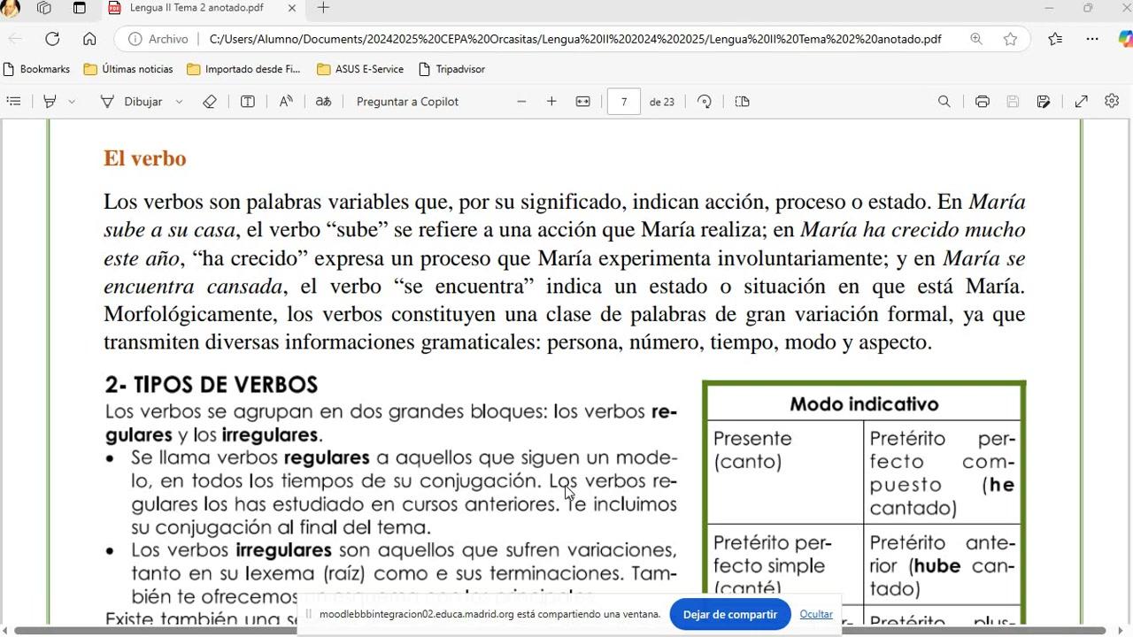Print the PDF document
This screenshot has width=1133, height=637.
[x=982, y=102]
